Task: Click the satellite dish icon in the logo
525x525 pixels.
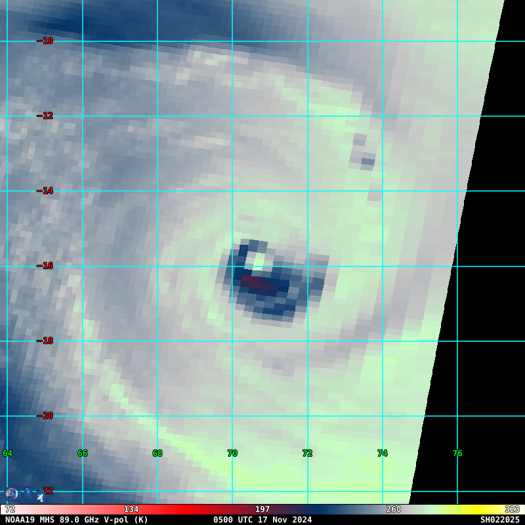Action: pos(39,497)
